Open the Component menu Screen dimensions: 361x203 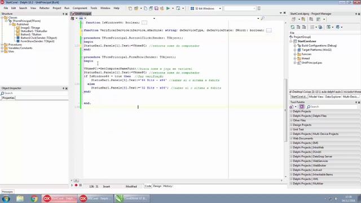click(80, 8)
